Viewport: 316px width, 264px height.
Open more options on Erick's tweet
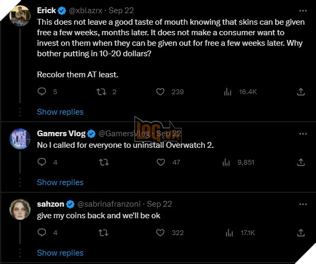pyautogui.click(x=301, y=10)
